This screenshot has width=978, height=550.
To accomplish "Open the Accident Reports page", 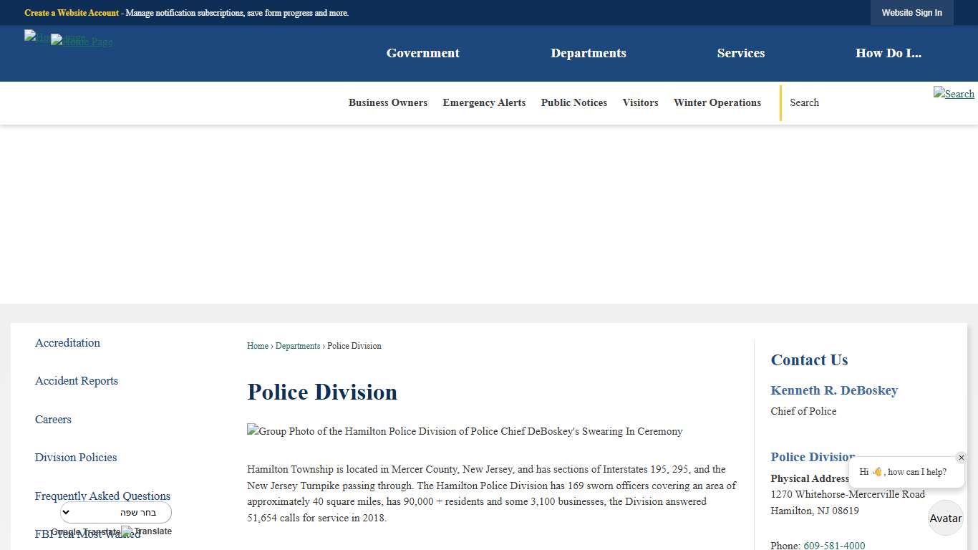I will [76, 381].
